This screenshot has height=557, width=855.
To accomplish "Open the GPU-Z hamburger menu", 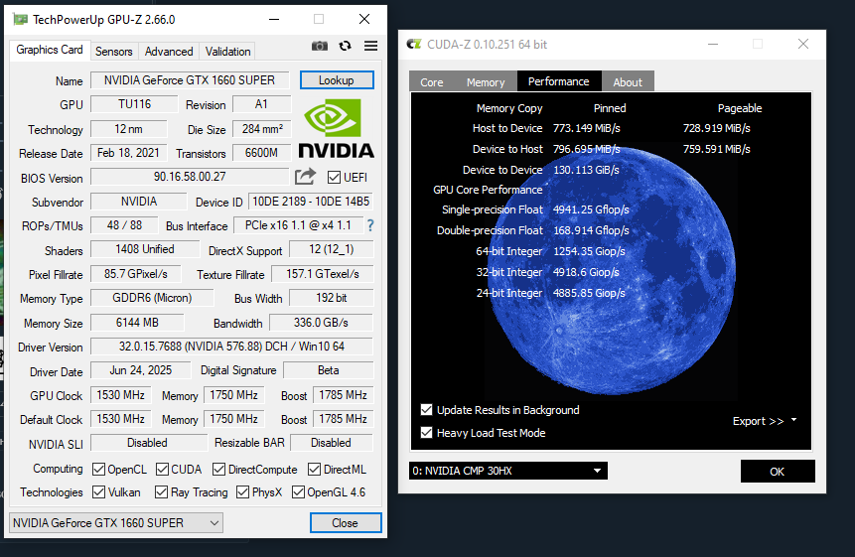I will coord(370,46).
